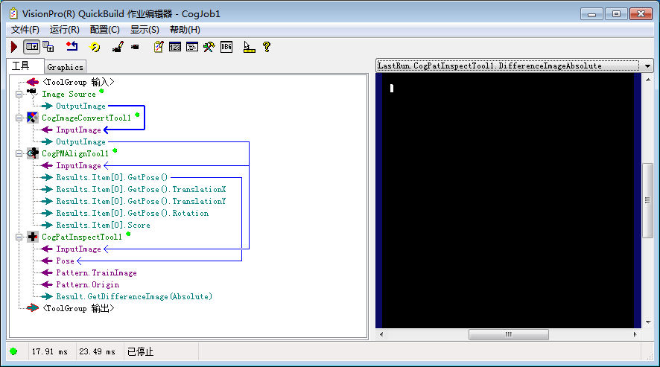Click the green status indicator in status bar

13,351
